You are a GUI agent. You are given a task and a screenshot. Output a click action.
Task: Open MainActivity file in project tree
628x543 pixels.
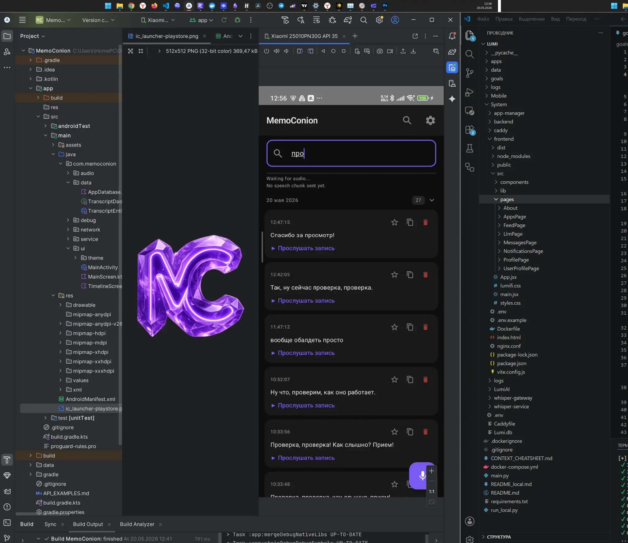pyautogui.click(x=103, y=267)
